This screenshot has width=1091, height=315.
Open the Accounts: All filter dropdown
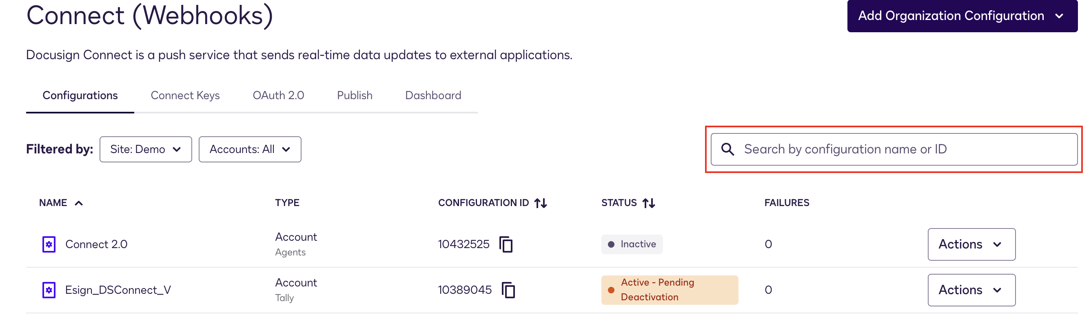pyautogui.click(x=249, y=149)
